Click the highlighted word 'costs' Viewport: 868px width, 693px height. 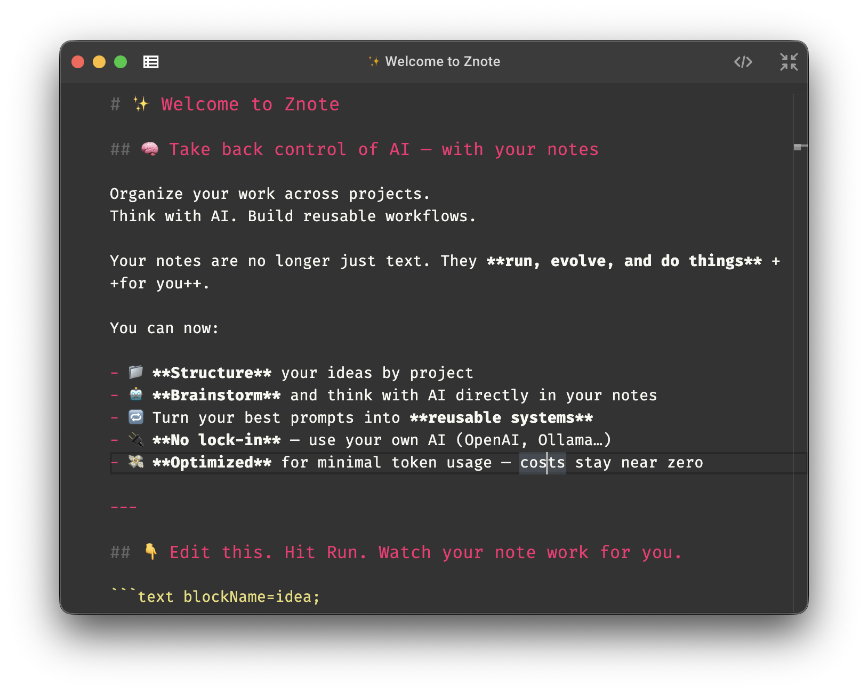coord(543,462)
